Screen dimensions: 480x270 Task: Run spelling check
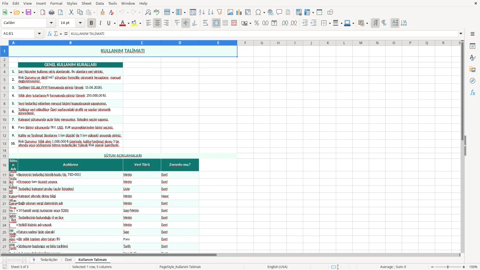click(x=157, y=12)
